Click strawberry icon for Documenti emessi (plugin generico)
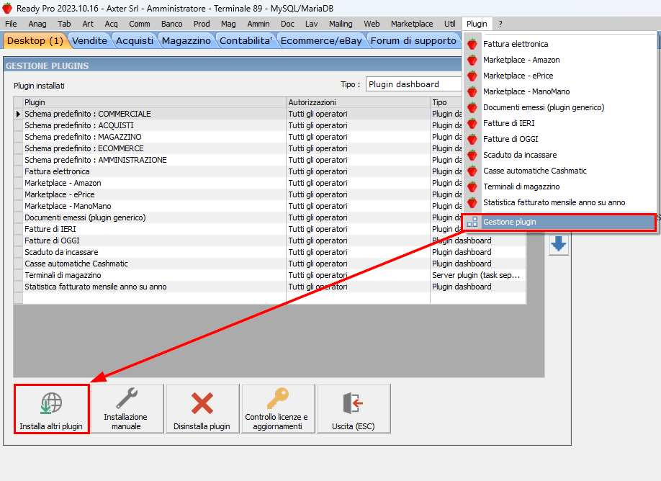Viewport: 661px width, 481px height. coord(472,107)
